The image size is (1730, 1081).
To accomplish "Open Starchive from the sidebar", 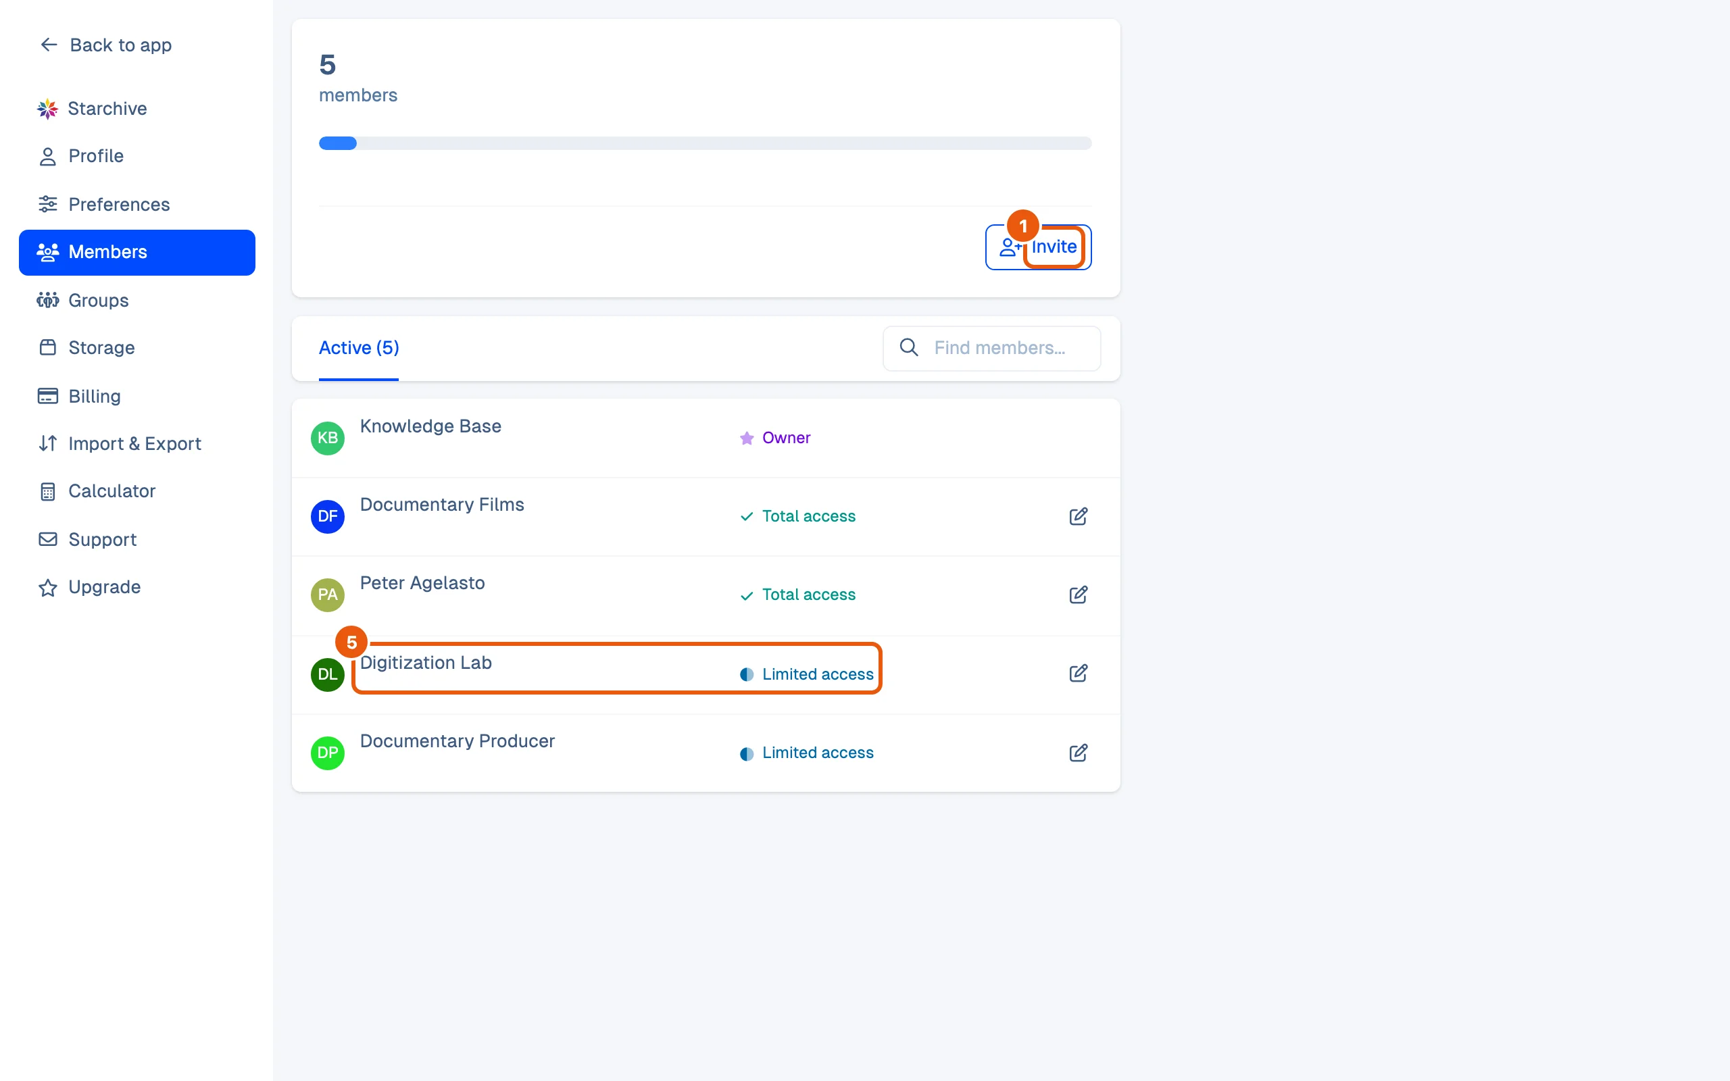I will pos(137,109).
